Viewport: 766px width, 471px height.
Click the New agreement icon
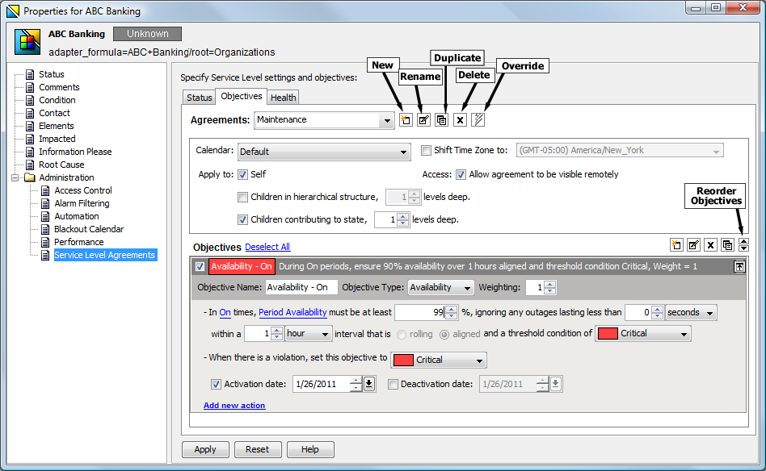point(406,120)
